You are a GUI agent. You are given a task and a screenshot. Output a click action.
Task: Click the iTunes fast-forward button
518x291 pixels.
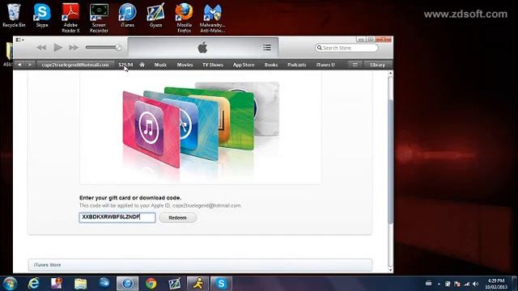[x=74, y=48]
